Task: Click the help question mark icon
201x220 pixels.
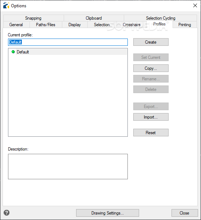Action: 7,213
